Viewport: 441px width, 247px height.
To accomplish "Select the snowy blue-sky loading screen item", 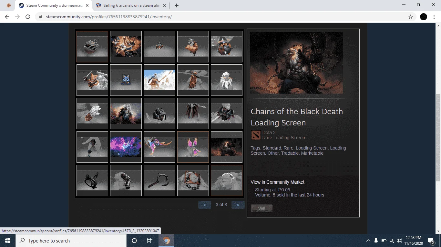I will pos(159,80).
